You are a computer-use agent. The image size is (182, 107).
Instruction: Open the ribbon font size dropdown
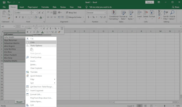[37, 13]
